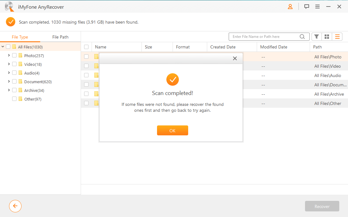
Task: Open the feedback chat icon
Action: tap(307, 7)
